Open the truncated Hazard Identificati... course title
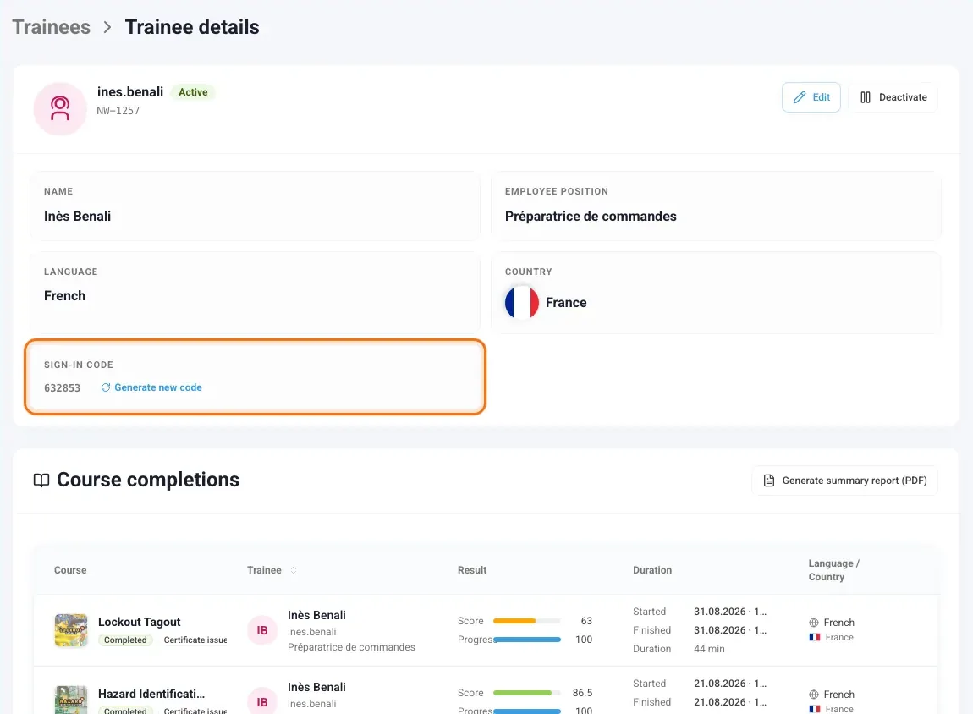 click(x=151, y=695)
